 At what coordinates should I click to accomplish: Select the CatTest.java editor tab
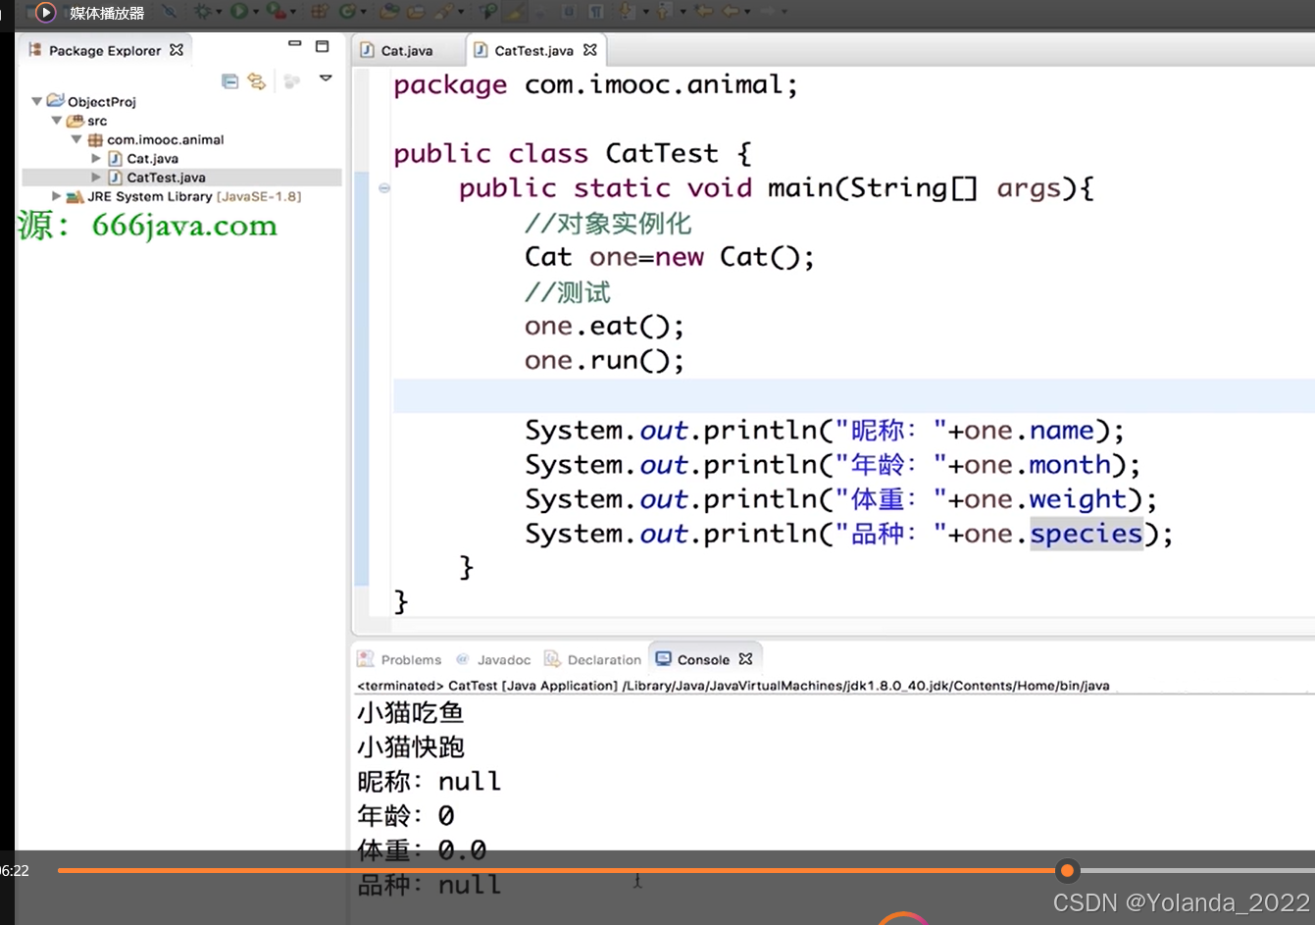click(x=533, y=50)
